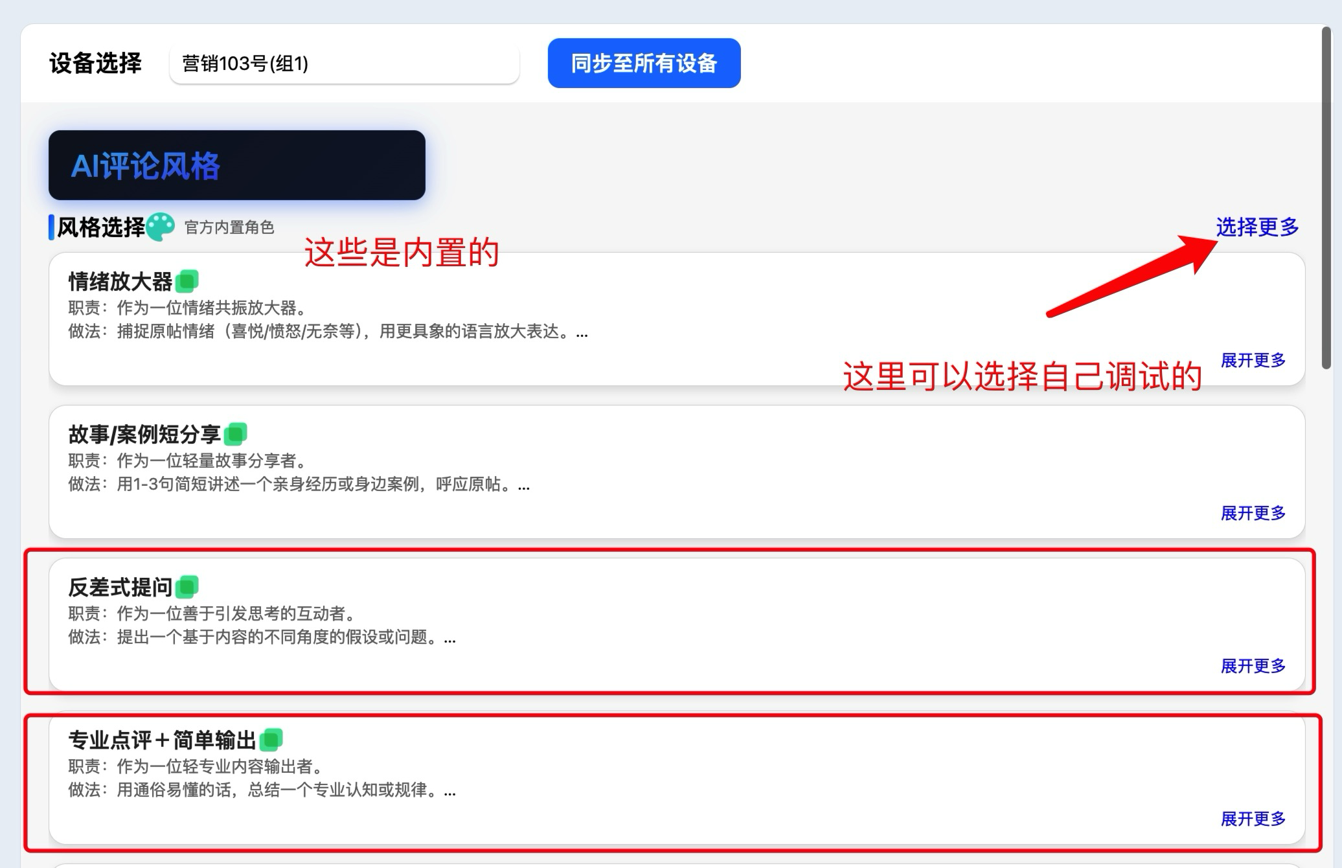Image resolution: width=1342 pixels, height=868 pixels.
Task: Click green icon next to 故事/案例短分享
Action: point(235,434)
